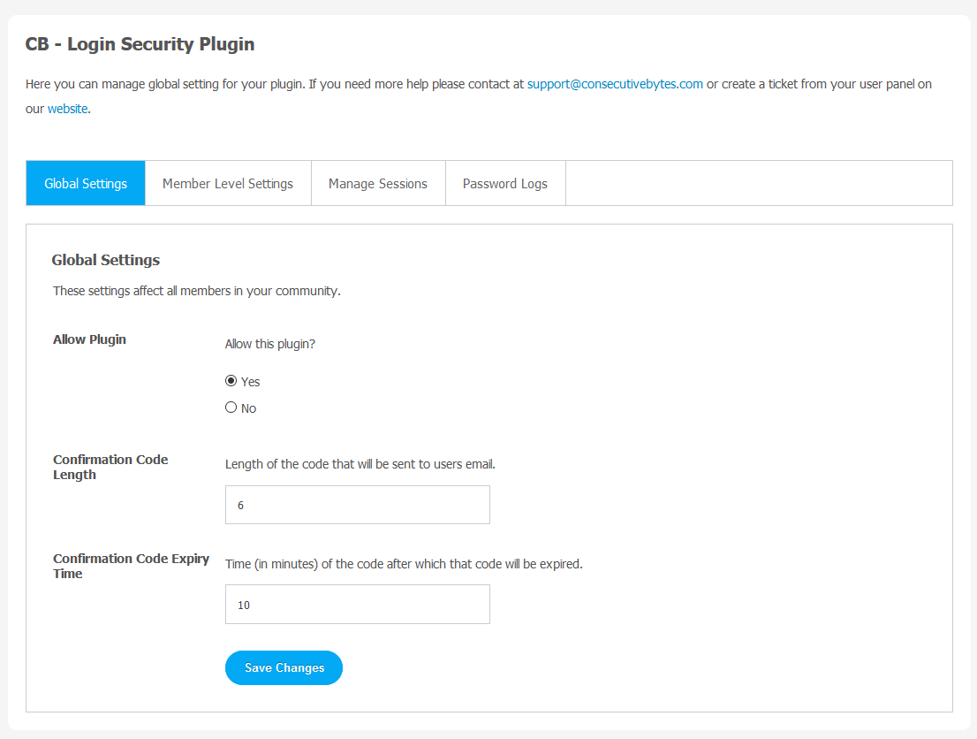Viewport: 977px width, 739px height.
Task: Click the Confirmation Code Expiry Time field
Action: tap(357, 605)
